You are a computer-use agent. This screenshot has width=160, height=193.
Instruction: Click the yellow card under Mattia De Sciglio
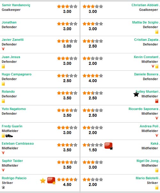(156, 32)
